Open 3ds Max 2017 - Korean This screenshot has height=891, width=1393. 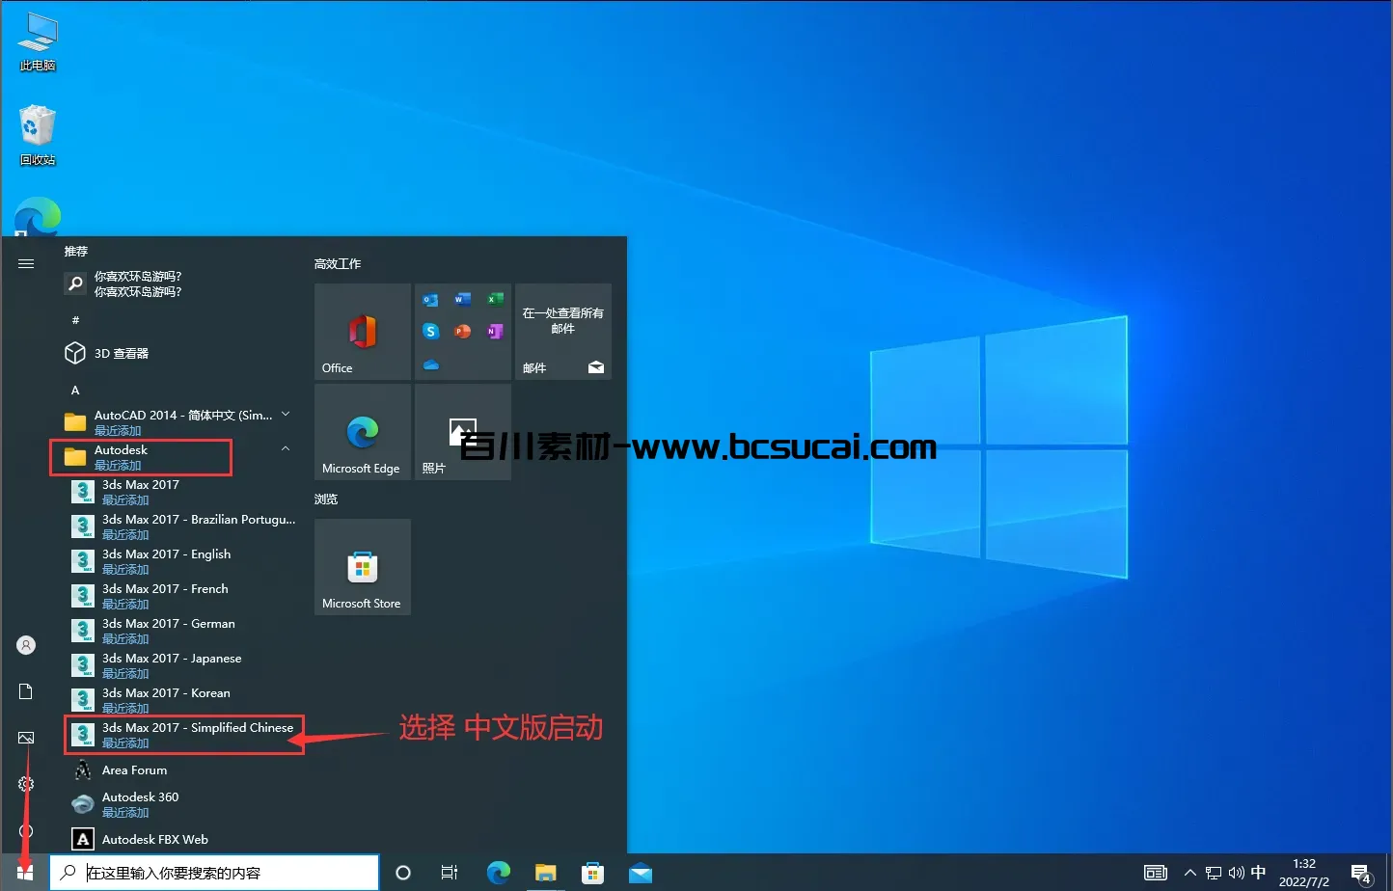point(183,700)
